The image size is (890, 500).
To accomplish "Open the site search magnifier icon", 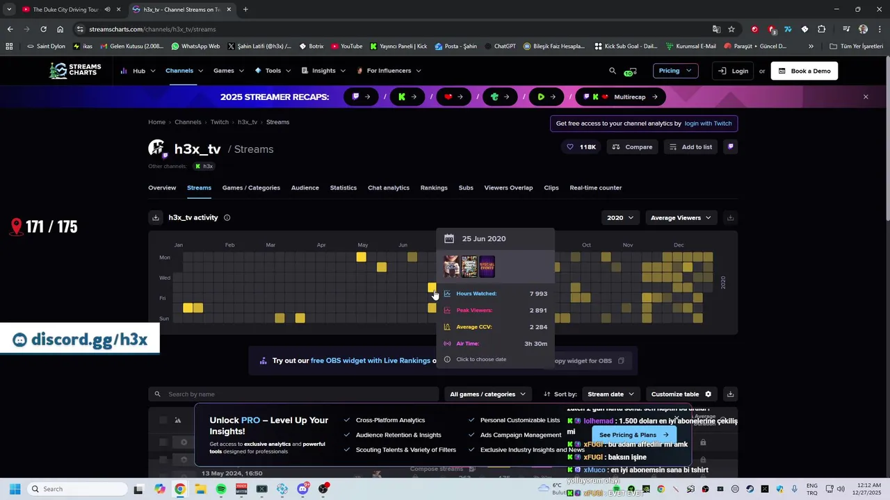I will coord(613,71).
